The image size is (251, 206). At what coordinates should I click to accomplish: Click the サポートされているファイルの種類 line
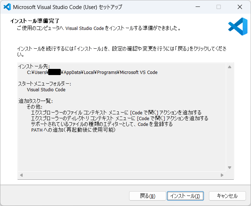(102, 124)
